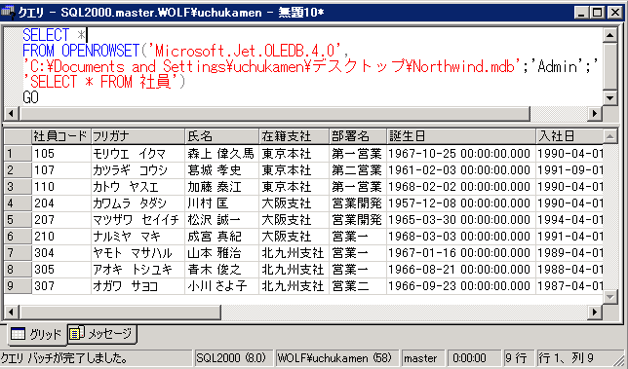Screen dimensions: 628x369
Task: Click hire date cell 1994-04-01
Action: 569,219
